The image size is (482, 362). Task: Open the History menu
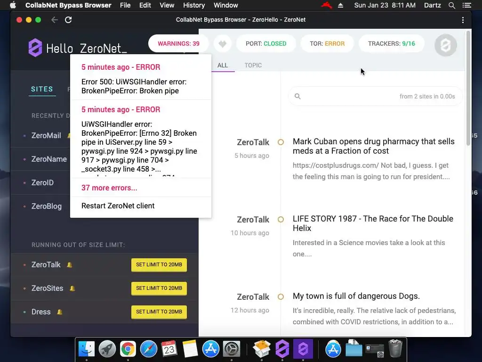[x=194, y=5]
